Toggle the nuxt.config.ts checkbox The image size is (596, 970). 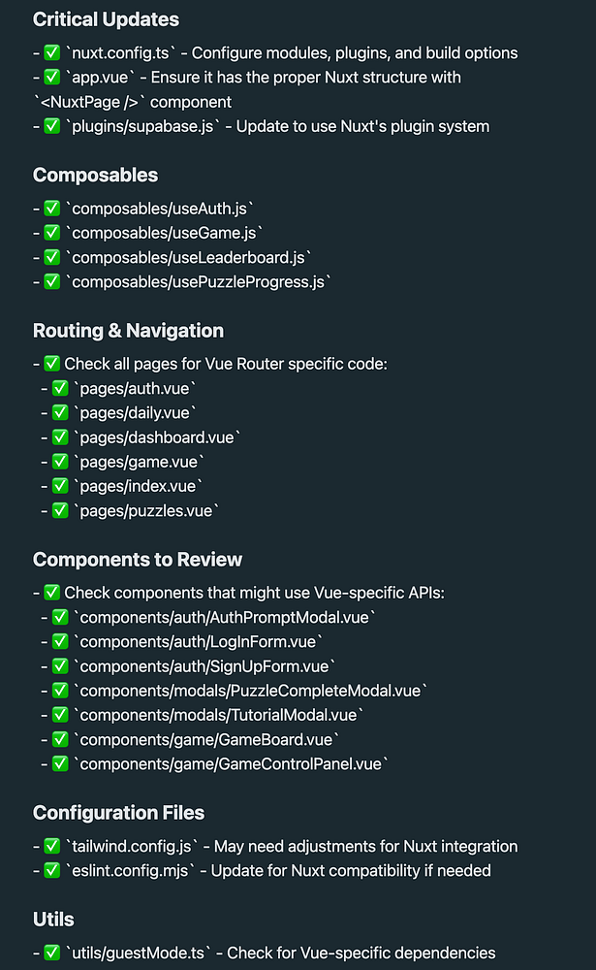pyautogui.click(x=52, y=53)
